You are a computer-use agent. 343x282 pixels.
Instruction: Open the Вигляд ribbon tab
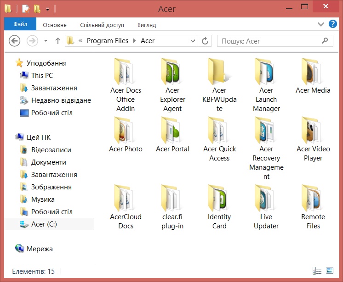pos(147,25)
